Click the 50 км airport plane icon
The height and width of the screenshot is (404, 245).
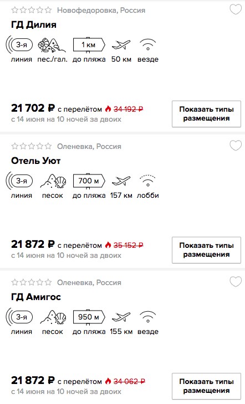click(121, 45)
